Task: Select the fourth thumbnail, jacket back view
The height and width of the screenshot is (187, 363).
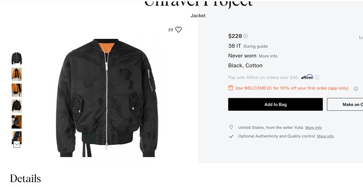Action: pyautogui.click(x=17, y=106)
